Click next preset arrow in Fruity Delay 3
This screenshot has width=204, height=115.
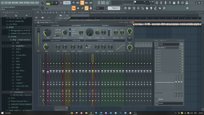(x=127, y=22)
